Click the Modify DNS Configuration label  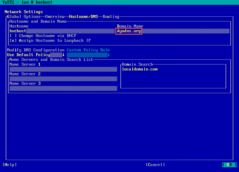coord(36,50)
